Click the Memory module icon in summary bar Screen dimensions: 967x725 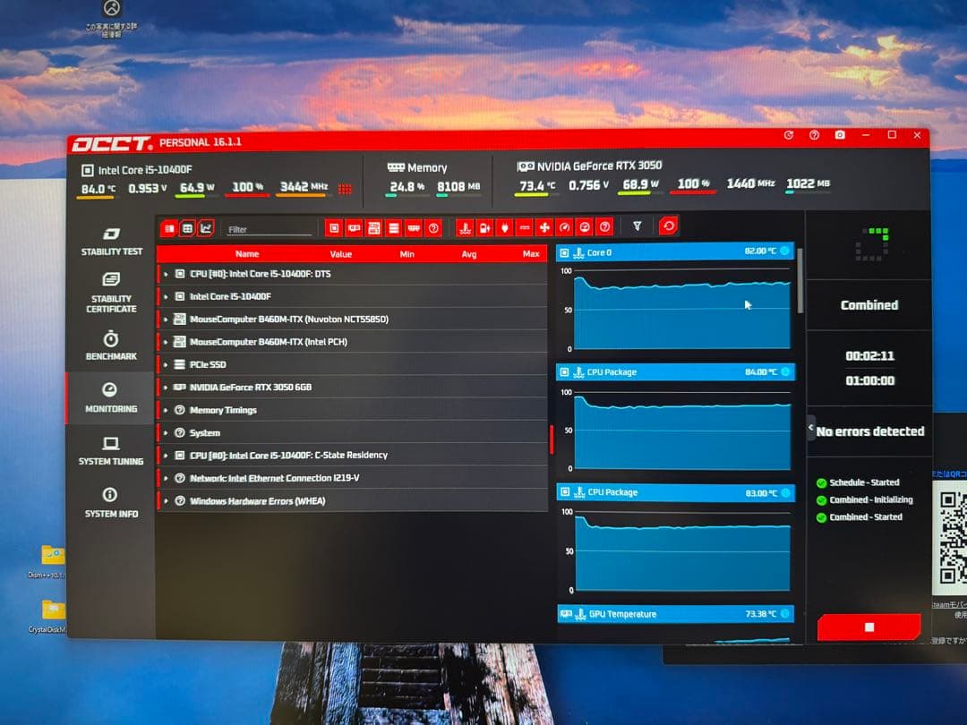pyautogui.click(x=396, y=167)
